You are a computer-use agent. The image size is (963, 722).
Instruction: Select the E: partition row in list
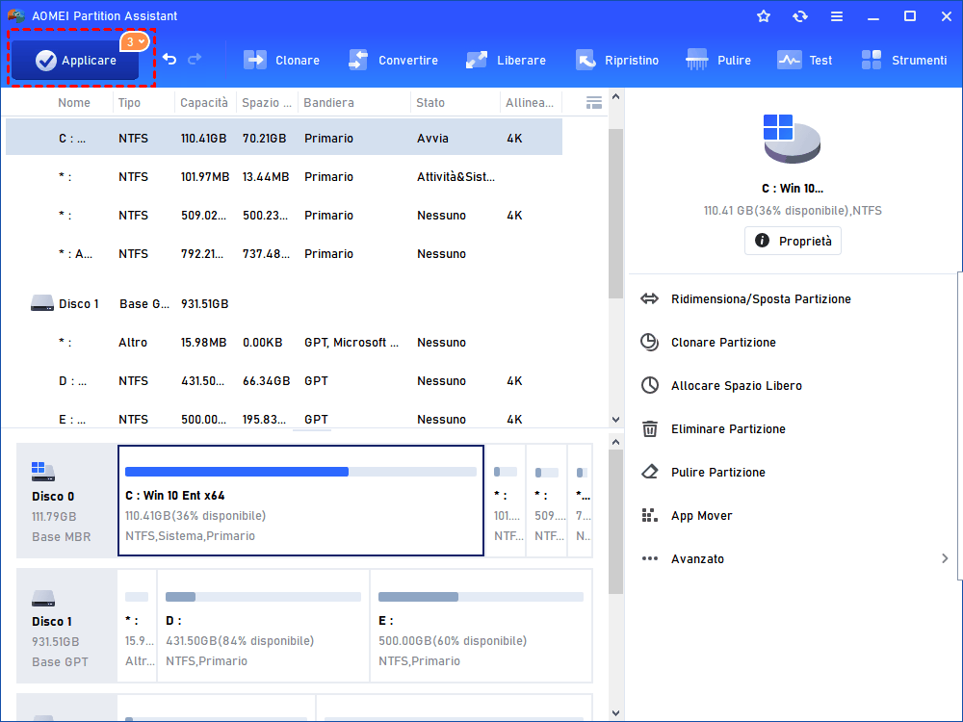(284, 419)
